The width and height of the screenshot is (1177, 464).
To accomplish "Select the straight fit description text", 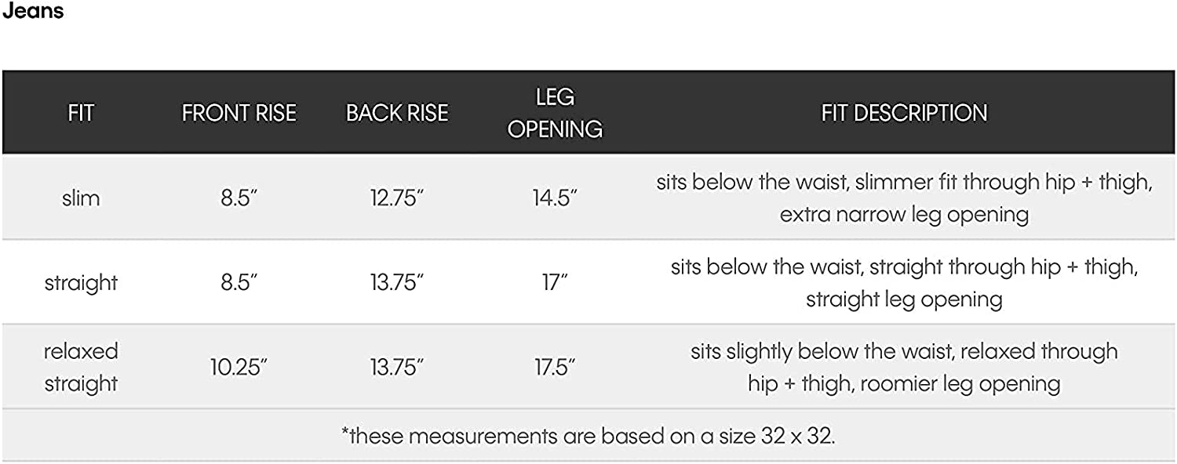I will (904, 282).
